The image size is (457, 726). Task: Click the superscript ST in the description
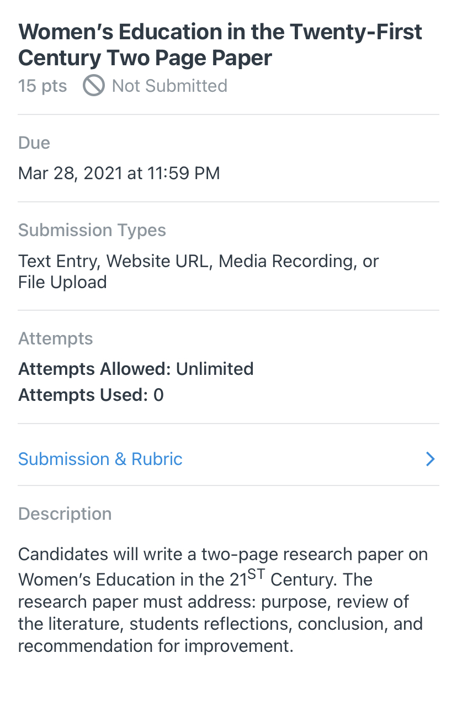[x=257, y=574]
